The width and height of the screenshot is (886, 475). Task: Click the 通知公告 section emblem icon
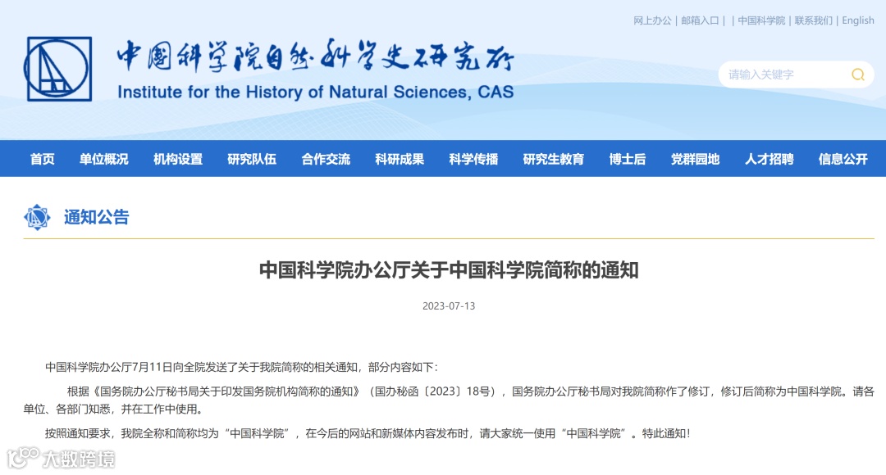click(x=37, y=217)
